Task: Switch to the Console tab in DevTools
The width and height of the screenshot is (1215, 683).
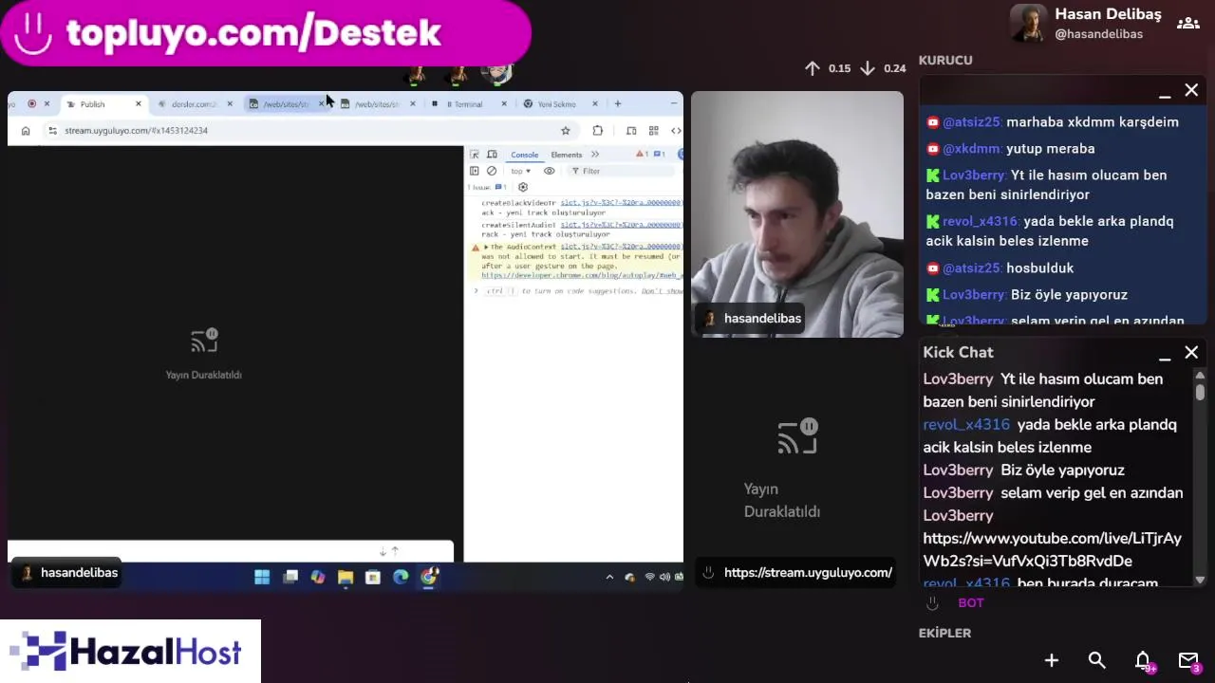Action: point(524,155)
